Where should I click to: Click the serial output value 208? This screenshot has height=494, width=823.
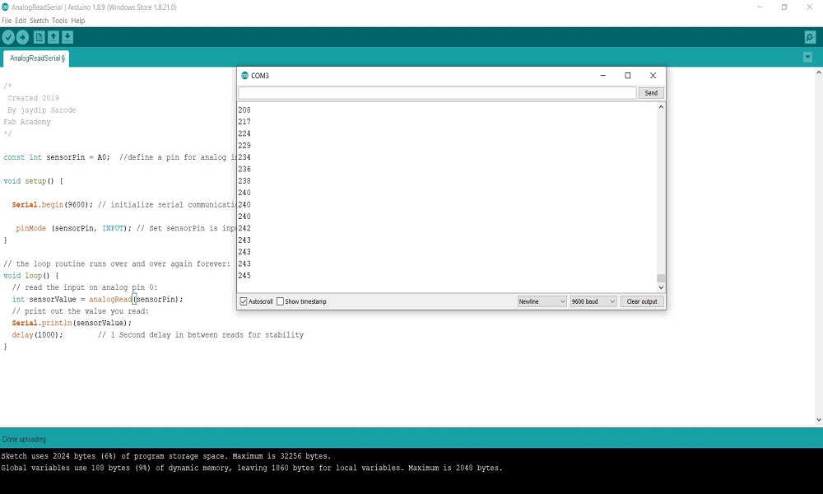click(244, 110)
